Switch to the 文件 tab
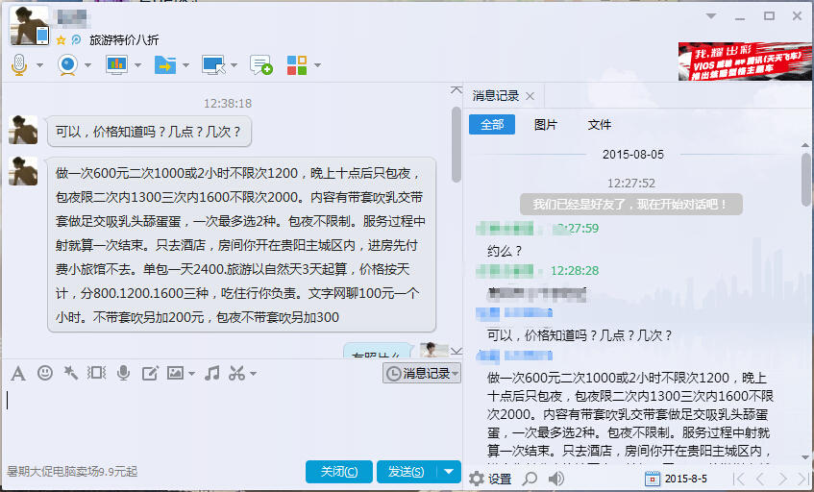This screenshot has width=814, height=492. (x=600, y=125)
